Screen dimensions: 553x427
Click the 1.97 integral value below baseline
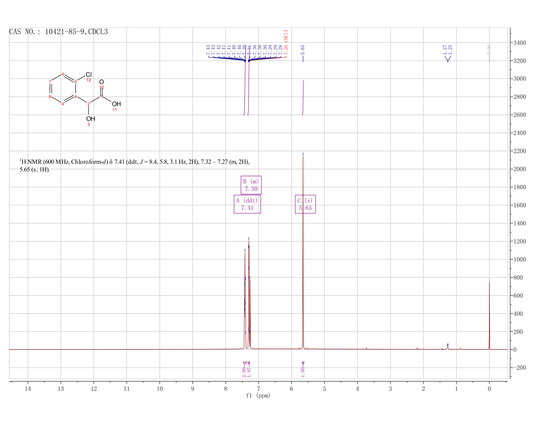249,372
